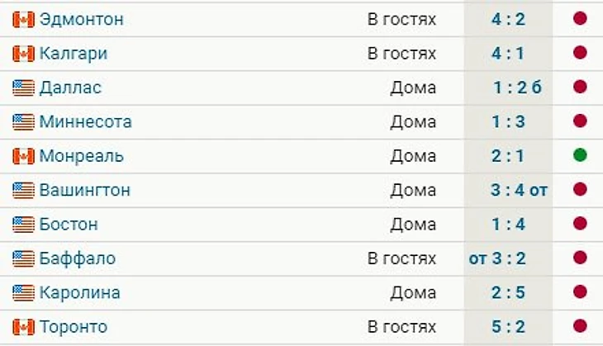Click the US flag beside Миннесота

(23, 122)
